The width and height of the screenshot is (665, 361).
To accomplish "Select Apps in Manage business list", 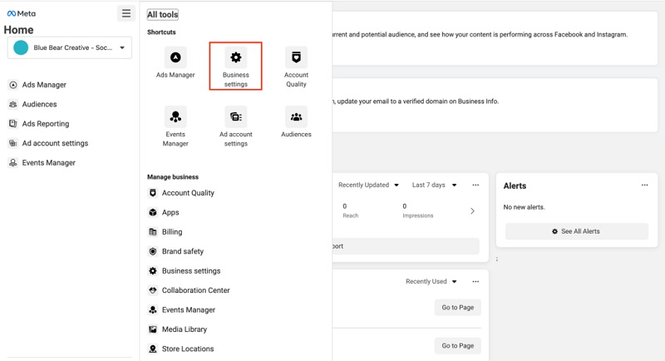I will tap(170, 213).
